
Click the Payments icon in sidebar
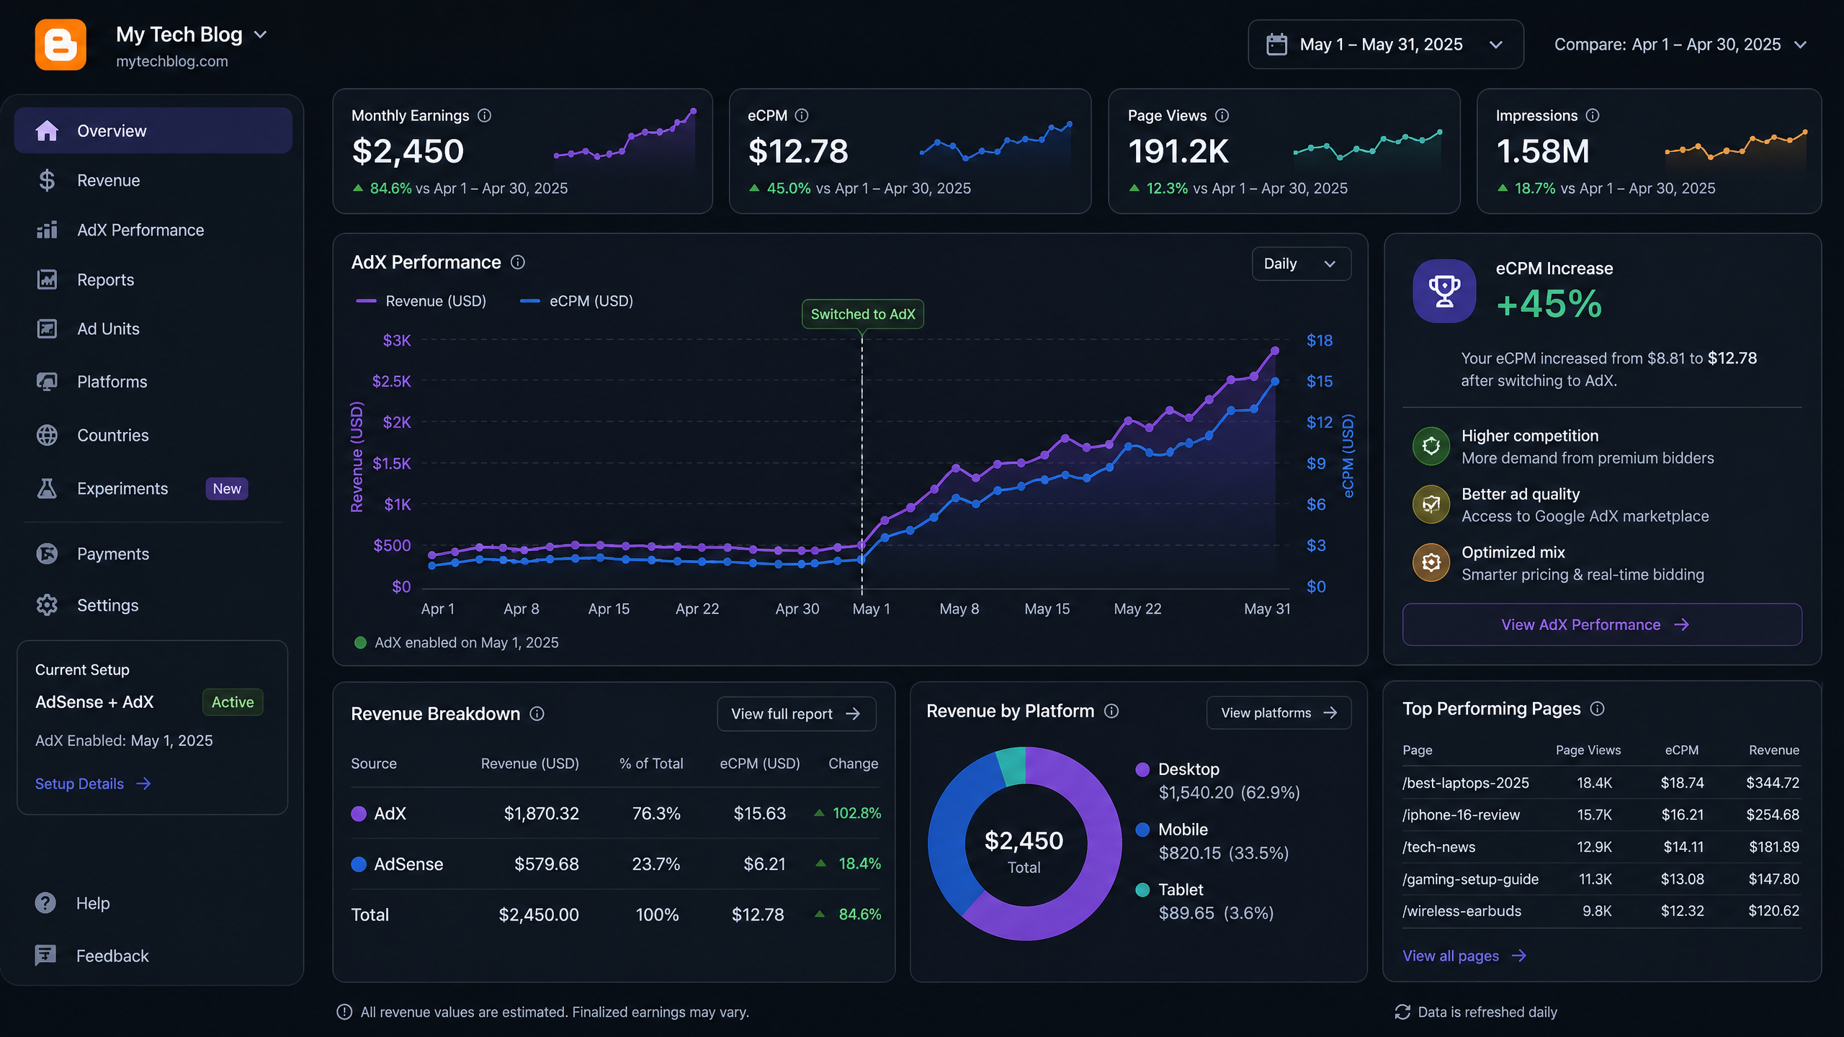[47, 554]
